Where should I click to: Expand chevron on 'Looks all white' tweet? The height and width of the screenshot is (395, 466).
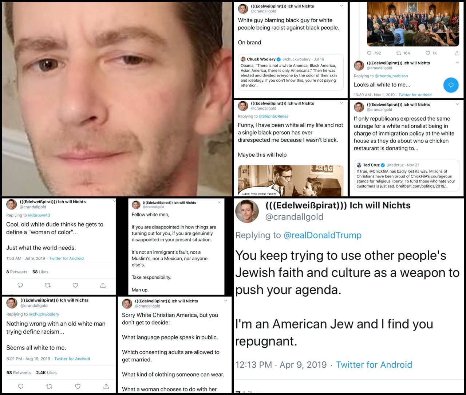pyautogui.click(x=458, y=63)
